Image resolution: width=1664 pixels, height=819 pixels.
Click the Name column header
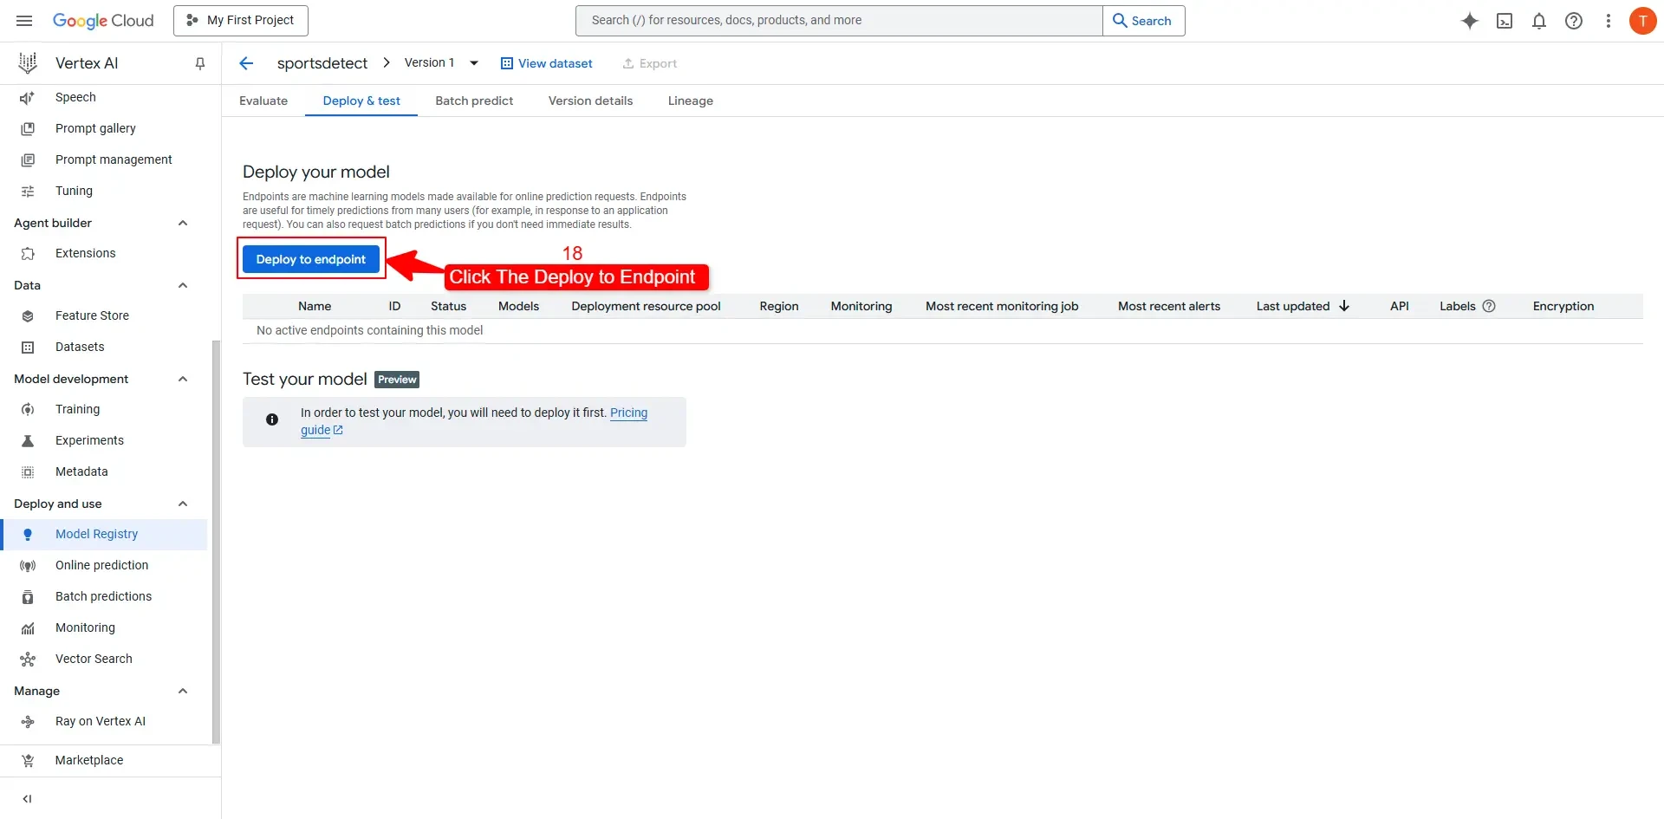(315, 306)
